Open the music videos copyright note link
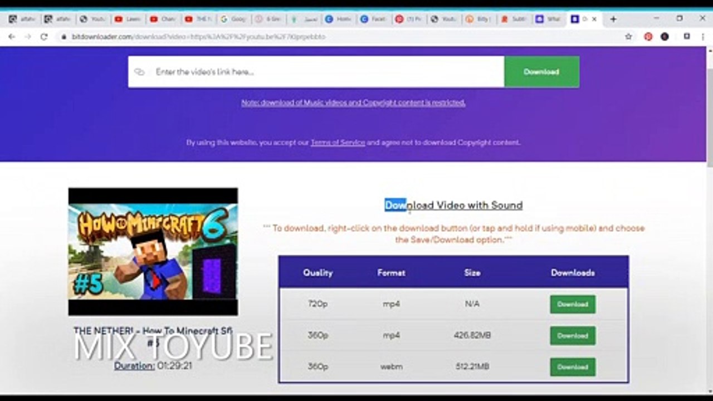 pyautogui.click(x=353, y=102)
